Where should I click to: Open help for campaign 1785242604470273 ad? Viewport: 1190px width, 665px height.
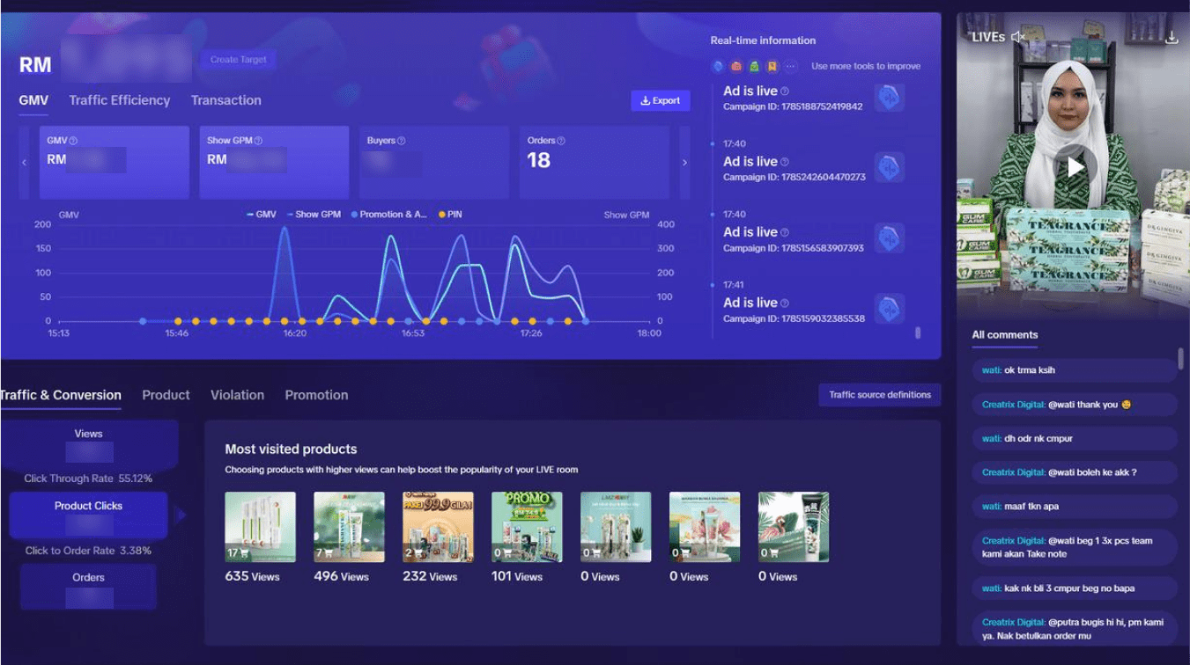(785, 162)
